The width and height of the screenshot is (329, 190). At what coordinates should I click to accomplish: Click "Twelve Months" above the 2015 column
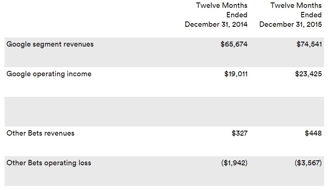click(296, 5)
